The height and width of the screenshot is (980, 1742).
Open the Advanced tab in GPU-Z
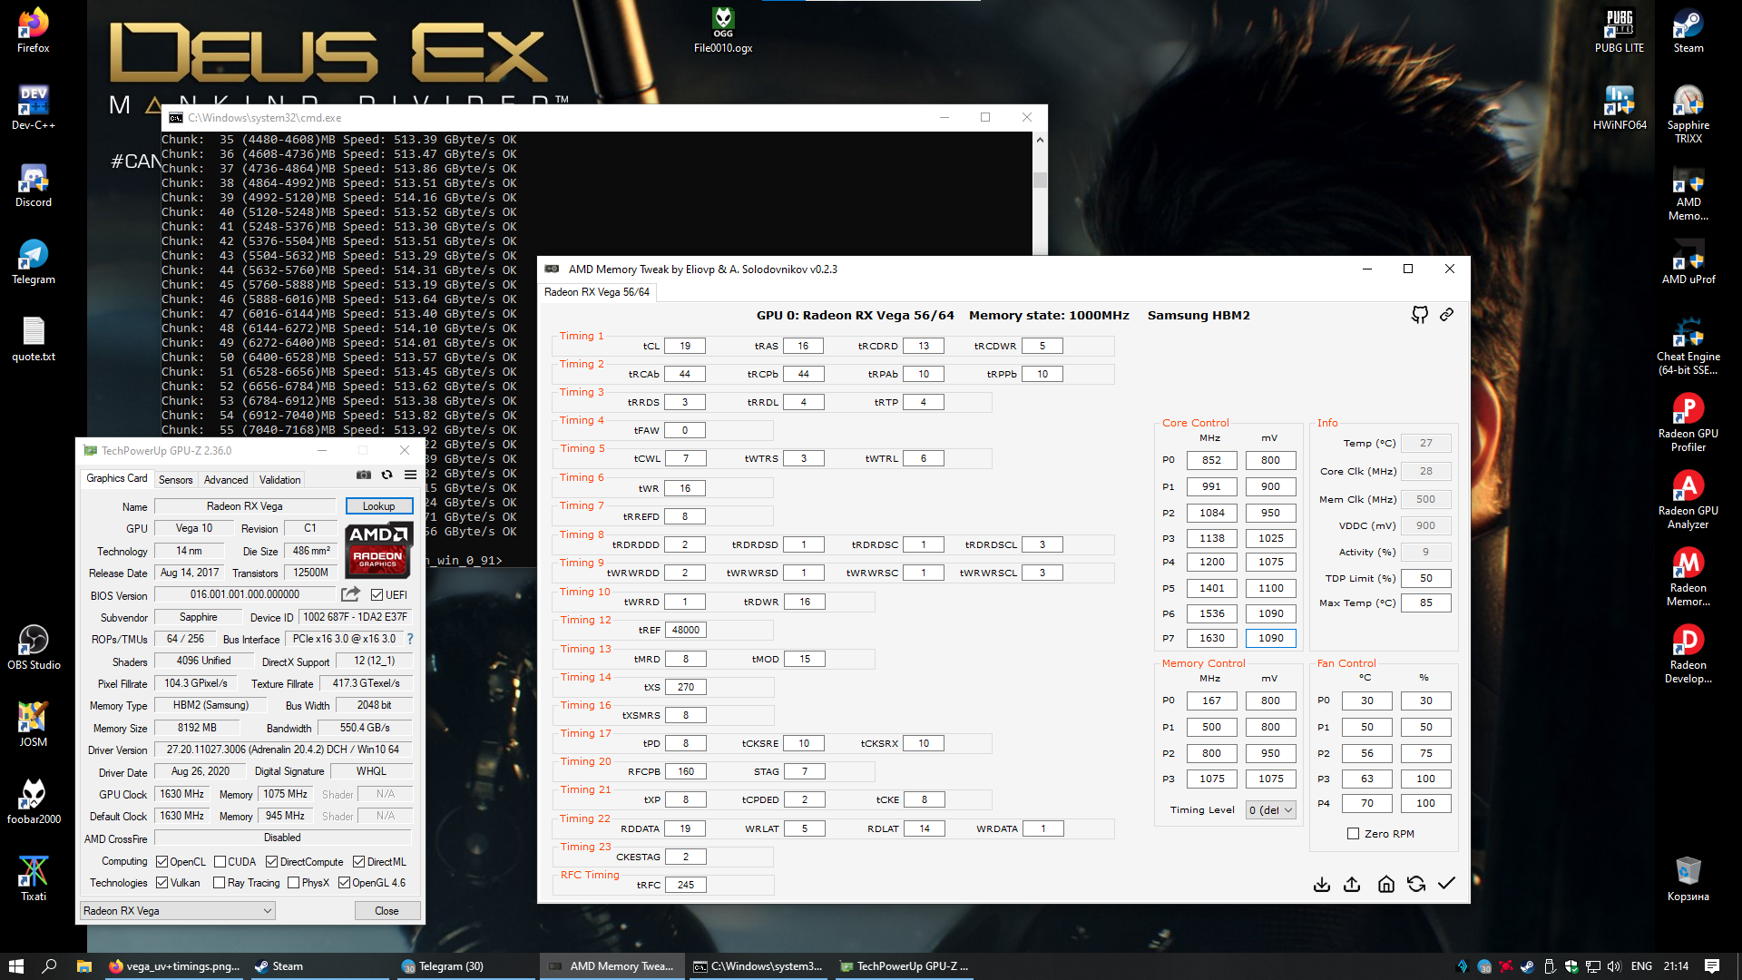point(225,480)
